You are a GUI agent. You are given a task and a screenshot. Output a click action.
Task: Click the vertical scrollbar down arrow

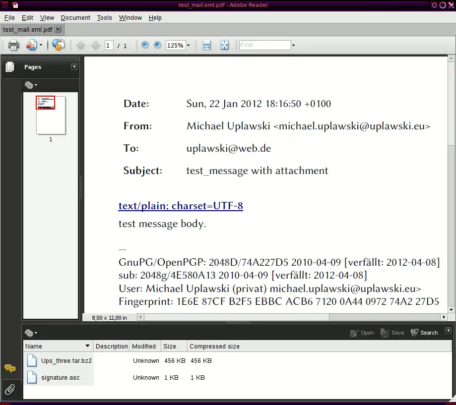[451, 310]
